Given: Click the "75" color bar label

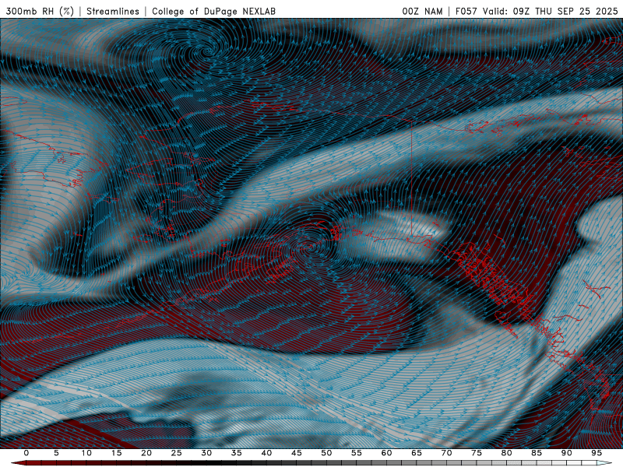Looking at the screenshot, I should (477, 453).
